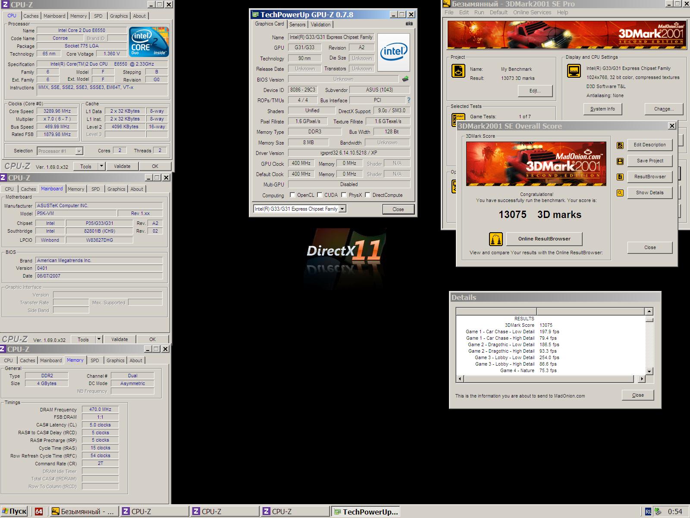
Task: Open About tab in Memory CPU-Z window
Action: (x=136, y=360)
